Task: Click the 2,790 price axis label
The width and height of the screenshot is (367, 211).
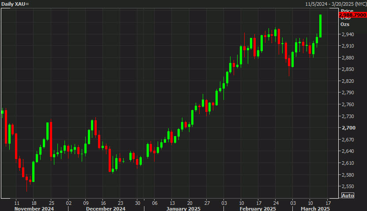Action: point(348,93)
